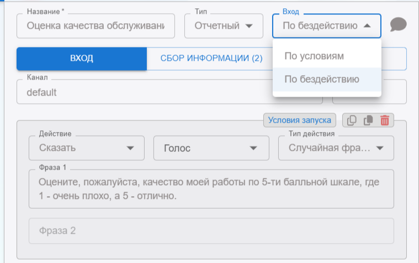Delete the action block with red trash icon
419x263 pixels.
coord(385,120)
